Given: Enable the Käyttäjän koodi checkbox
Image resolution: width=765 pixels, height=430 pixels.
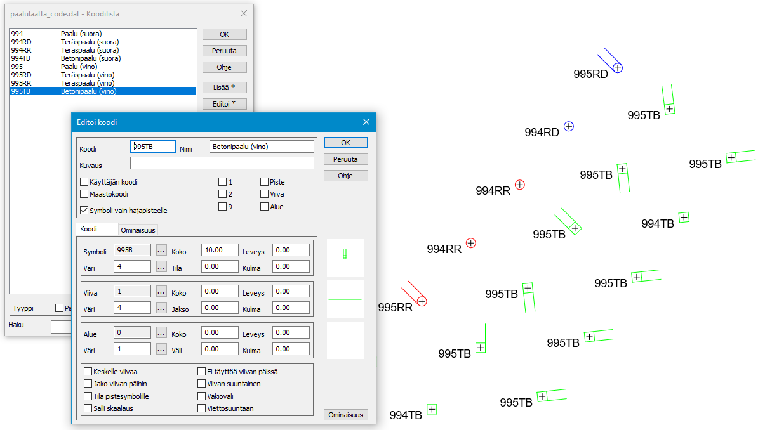Looking at the screenshot, I should click(84, 182).
